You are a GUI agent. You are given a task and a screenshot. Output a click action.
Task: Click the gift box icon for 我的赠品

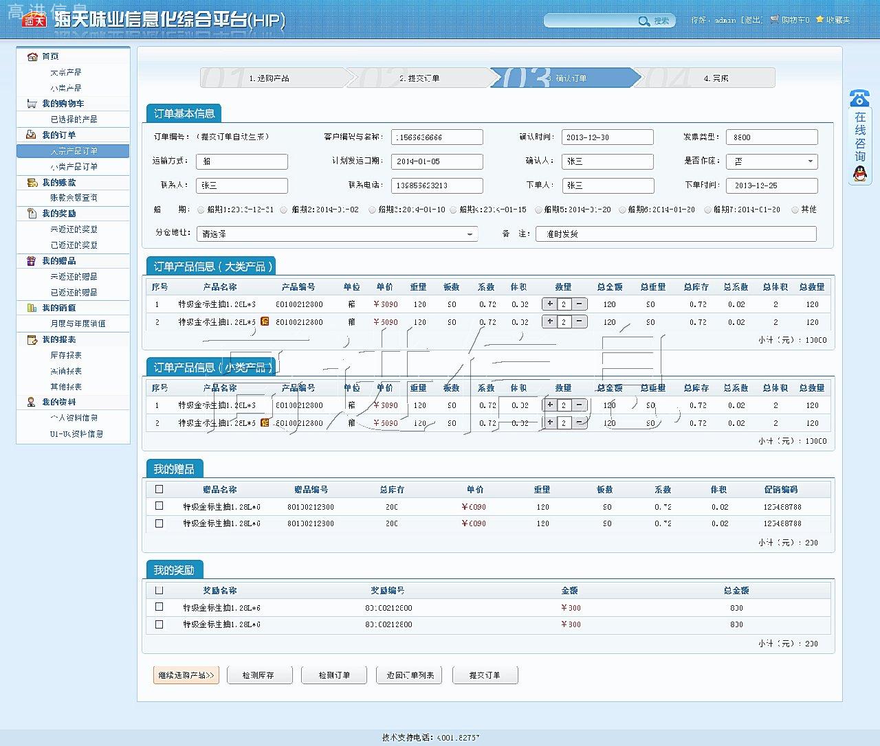point(32,261)
